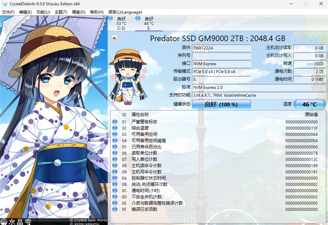Click the firmware field FWX1222A
Image resolution: width=328 pixels, height=225 pixels.
tap(221, 48)
